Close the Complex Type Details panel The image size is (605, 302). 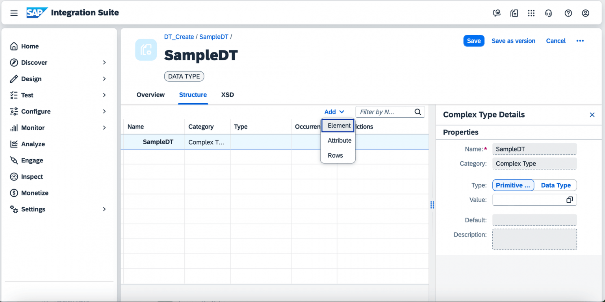[592, 115]
